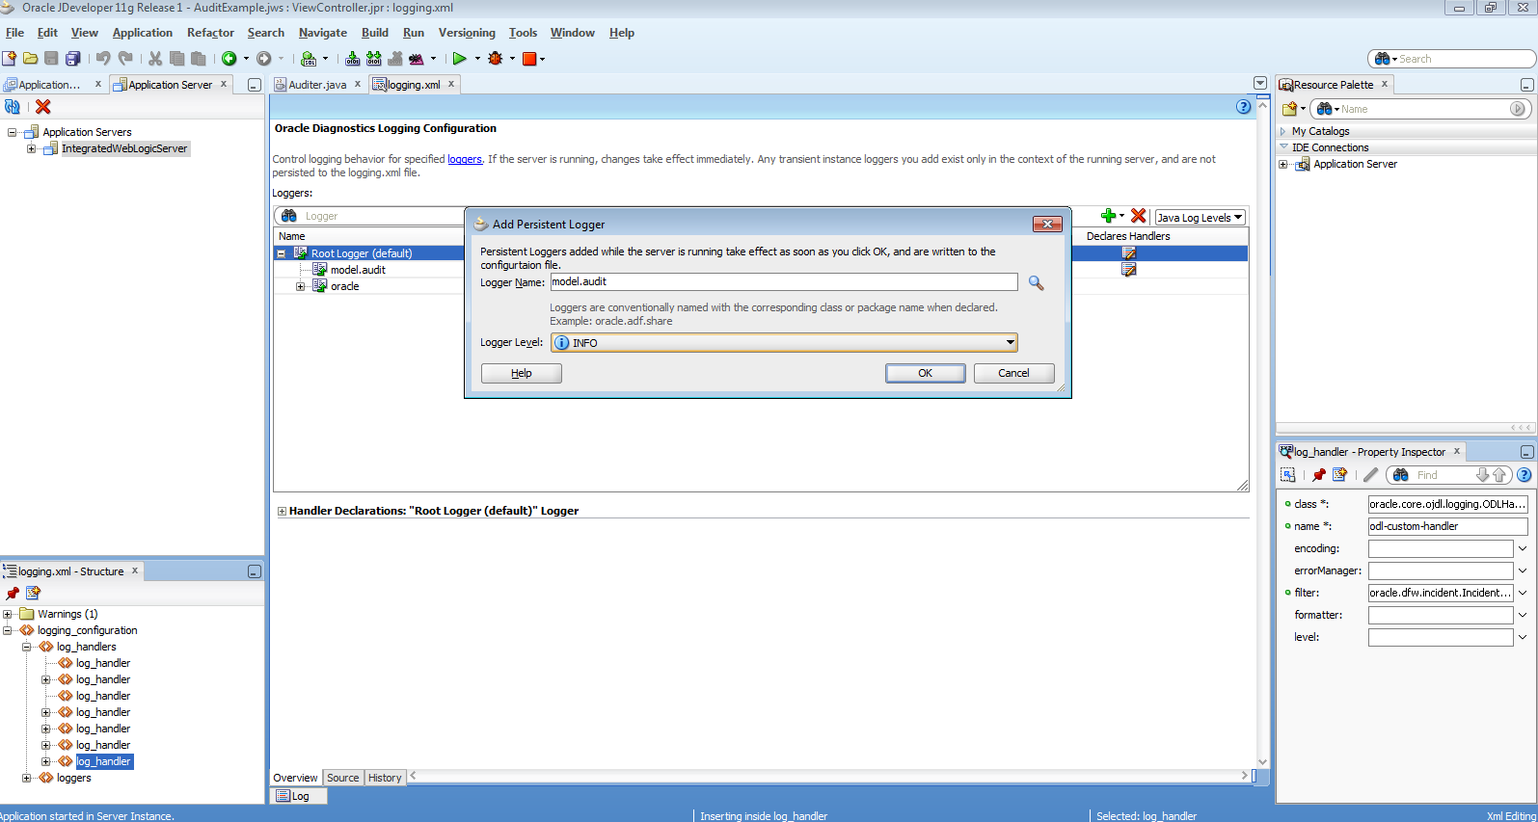
Task: Click Help button in Add Persistent Logger dialog
Action: tap(522, 373)
